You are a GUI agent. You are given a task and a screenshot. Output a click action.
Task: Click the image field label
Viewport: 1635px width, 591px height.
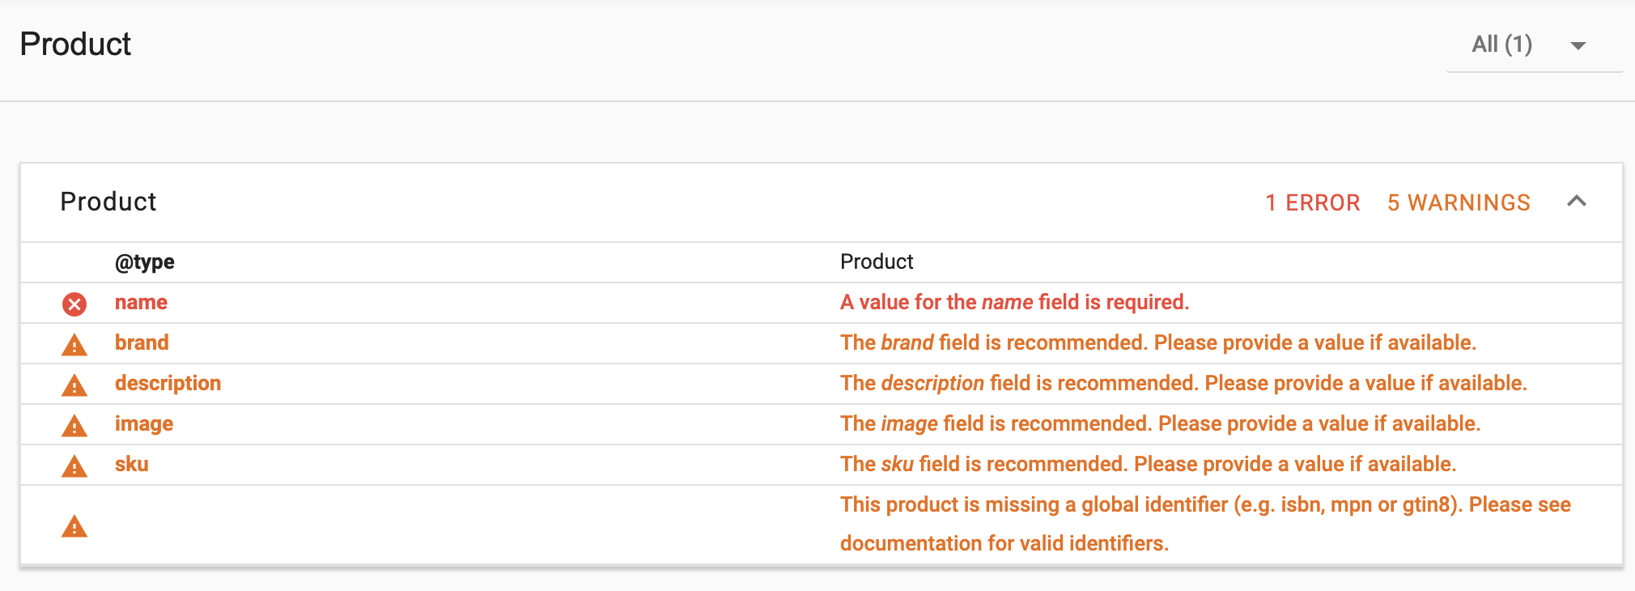144,423
